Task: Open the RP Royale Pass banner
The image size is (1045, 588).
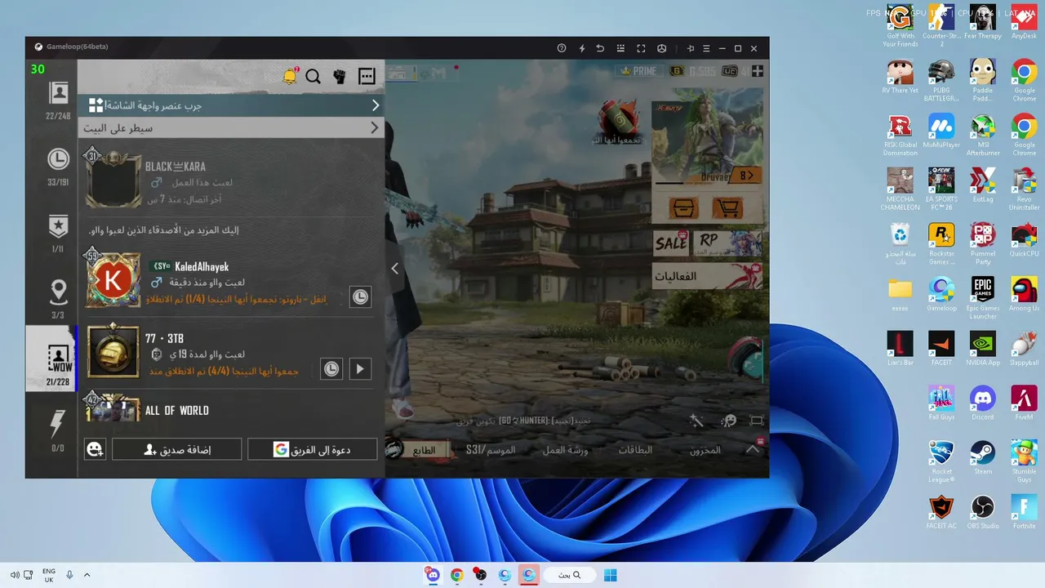Action: pyautogui.click(x=727, y=243)
